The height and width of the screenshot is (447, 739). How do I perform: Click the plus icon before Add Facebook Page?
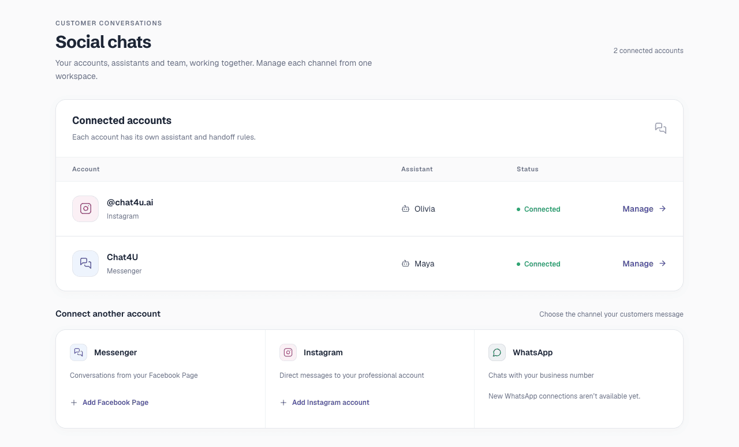coord(74,403)
